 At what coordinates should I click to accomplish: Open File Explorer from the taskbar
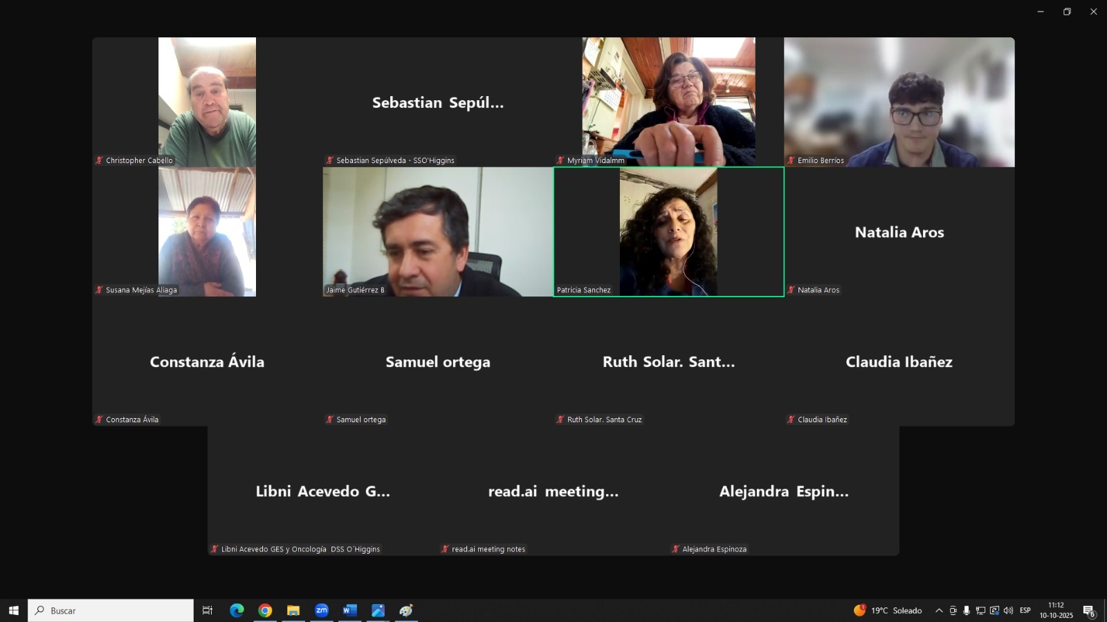pos(293,610)
